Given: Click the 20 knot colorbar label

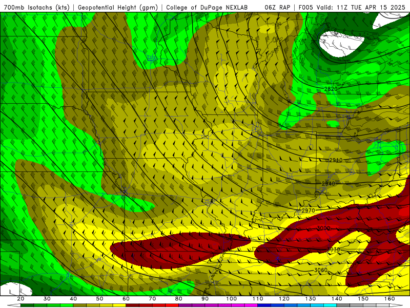Looking at the screenshot, I should pos(20,299).
